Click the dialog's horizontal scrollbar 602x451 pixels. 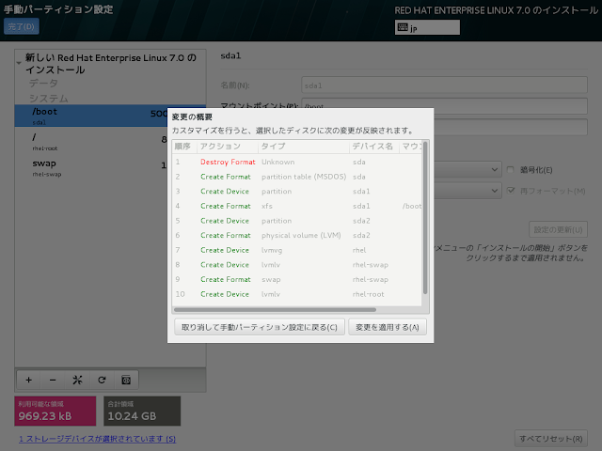(x=275, y=309)
